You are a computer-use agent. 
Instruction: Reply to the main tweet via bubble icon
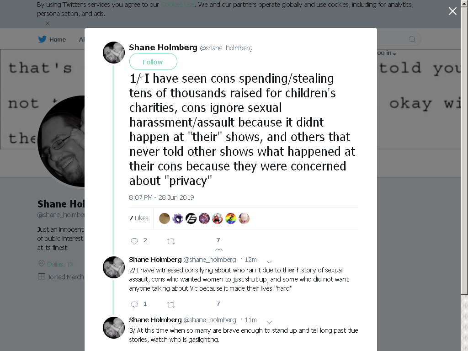(x=134, y=241)
